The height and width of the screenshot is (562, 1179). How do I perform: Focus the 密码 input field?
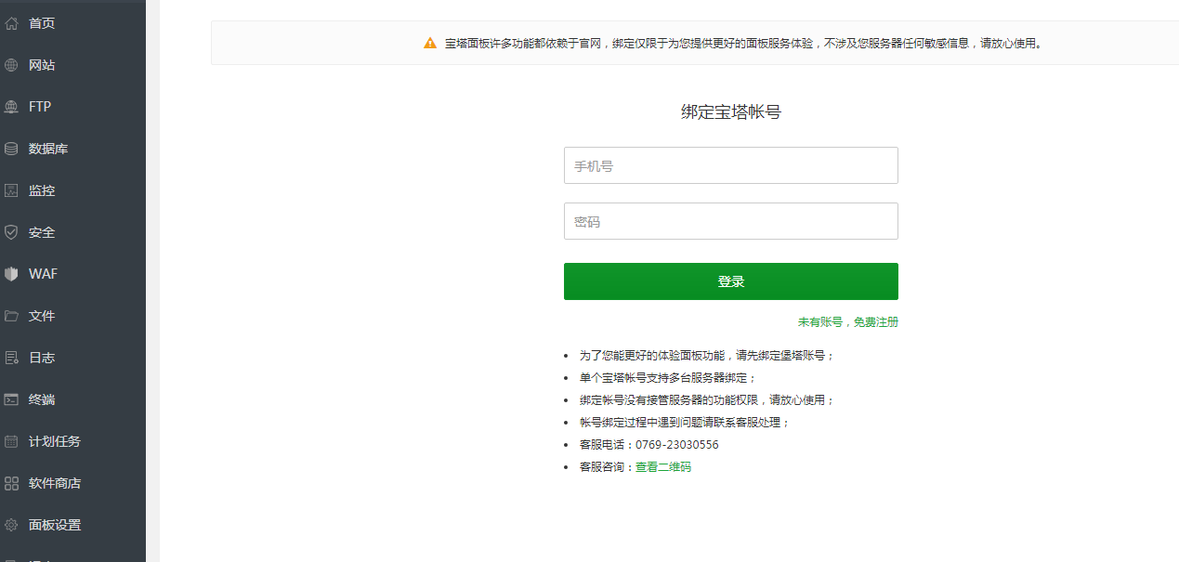pyautogui.click(x=731, y=221)
